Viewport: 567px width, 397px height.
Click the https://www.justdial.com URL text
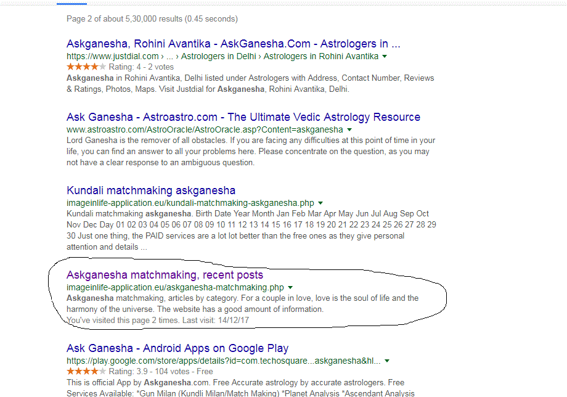pos(112,56)
